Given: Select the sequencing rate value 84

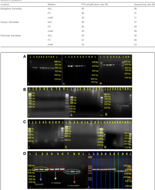Looking at the screenshot, I should (135, 27).
